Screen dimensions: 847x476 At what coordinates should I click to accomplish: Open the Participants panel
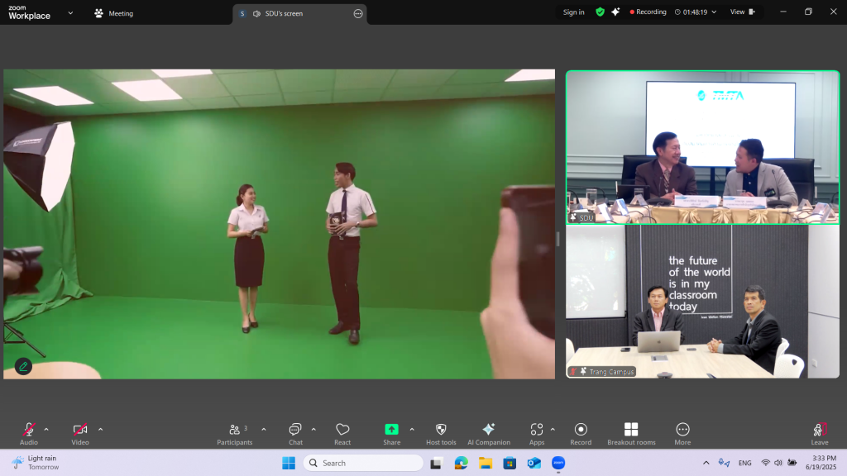pyautogui.click(x=235, y=430)
